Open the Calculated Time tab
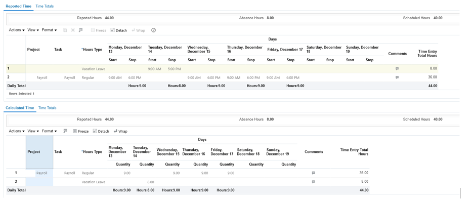Screen dimensions: 474x201 click(x=20, y=108)
